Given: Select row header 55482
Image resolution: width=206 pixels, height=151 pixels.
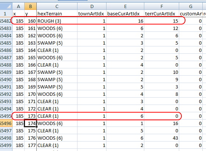Looking at the screenshot, I should pyautogui.click(x=6, y=21).
